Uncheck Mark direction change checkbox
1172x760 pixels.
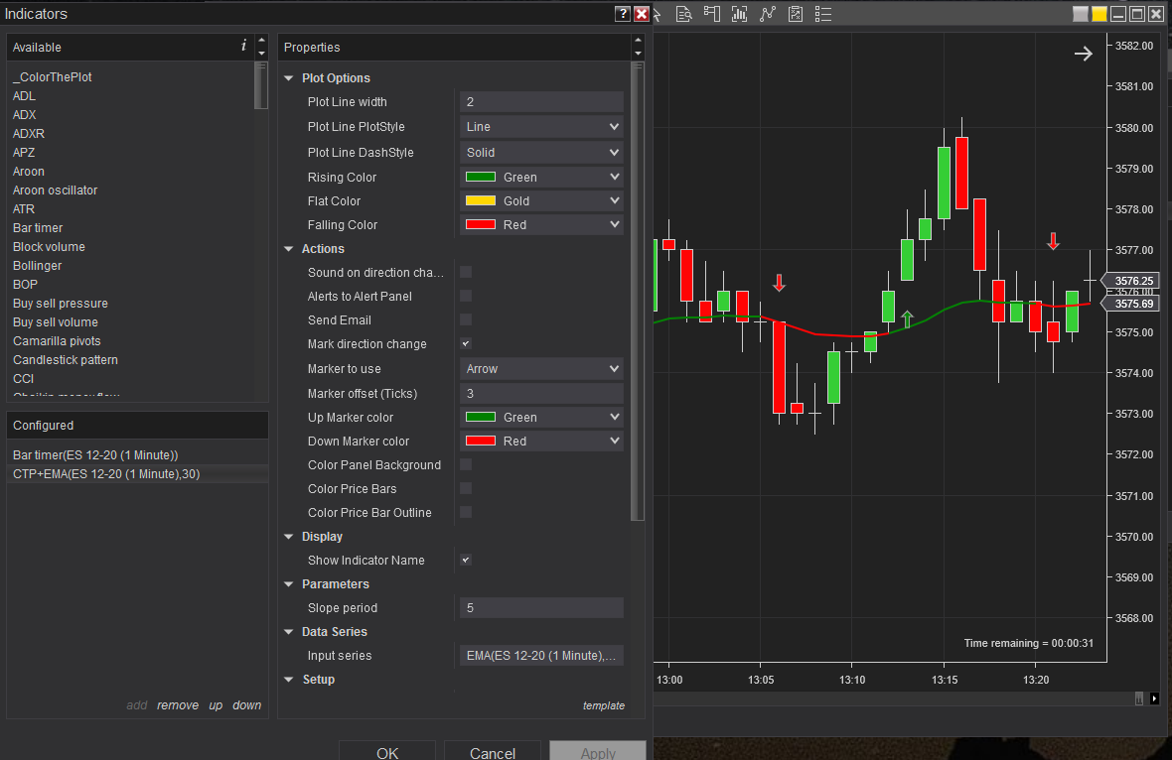466,343
